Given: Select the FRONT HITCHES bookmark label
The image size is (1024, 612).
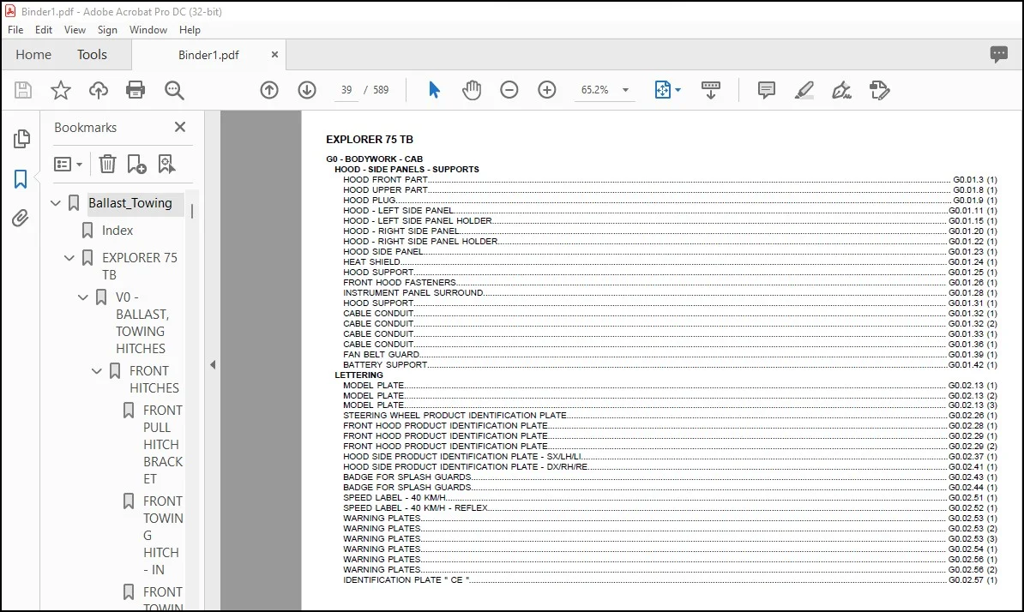Looking at the screenshot, I should (154, 379).
